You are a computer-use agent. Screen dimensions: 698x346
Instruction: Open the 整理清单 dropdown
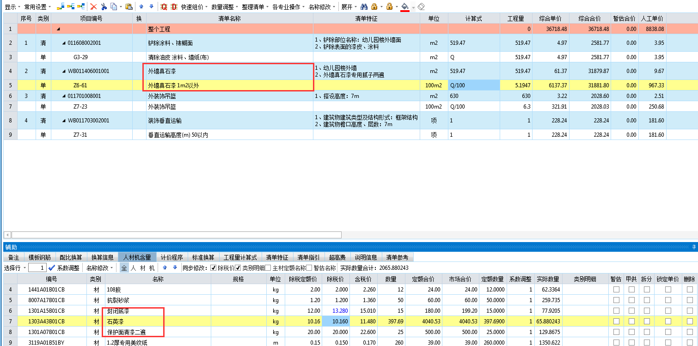coord(255,7)
